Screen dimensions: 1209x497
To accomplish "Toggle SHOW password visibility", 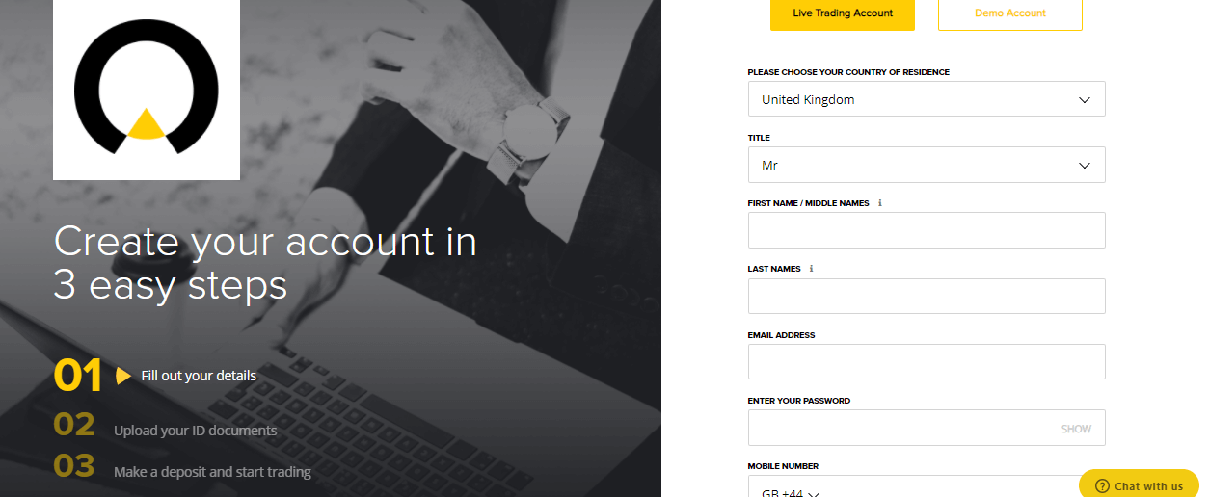I will coord(1076,429).
